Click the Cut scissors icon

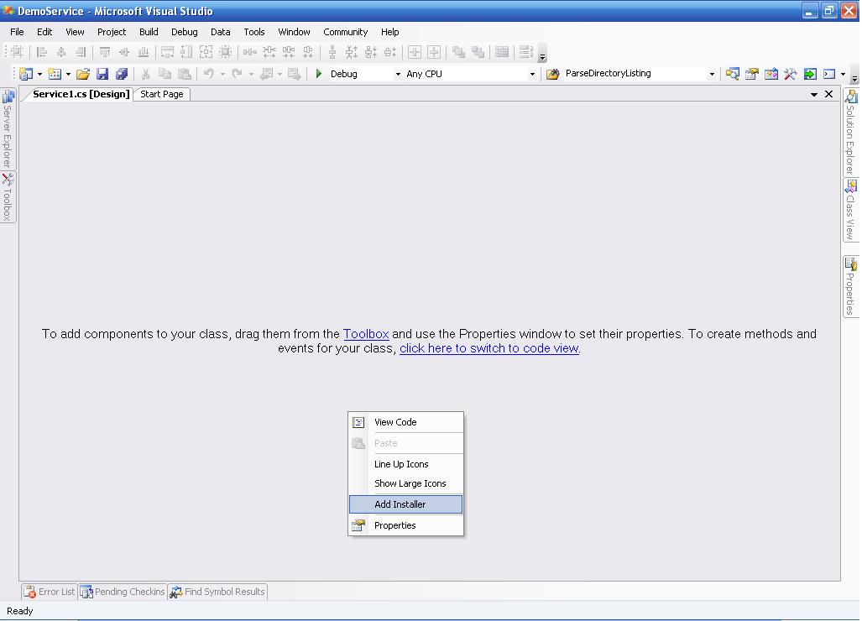pos(146,74)
